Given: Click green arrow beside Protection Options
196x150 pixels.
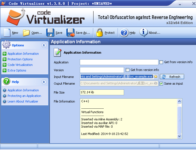Looking at the screenshot, I should (4, 59).
